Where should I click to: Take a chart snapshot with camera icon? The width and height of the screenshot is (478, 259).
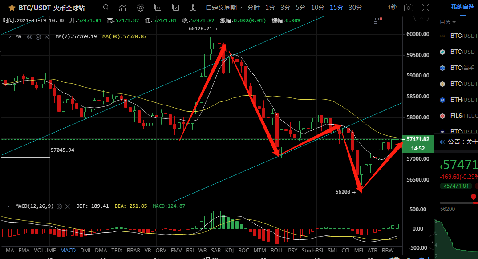408,8
